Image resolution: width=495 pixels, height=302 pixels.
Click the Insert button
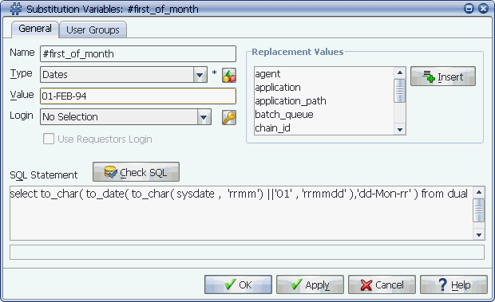click(443, 76)
